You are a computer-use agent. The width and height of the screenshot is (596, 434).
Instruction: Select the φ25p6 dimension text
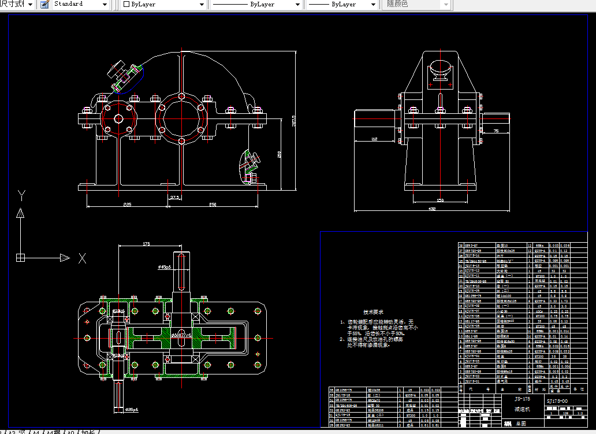[132, 410]
